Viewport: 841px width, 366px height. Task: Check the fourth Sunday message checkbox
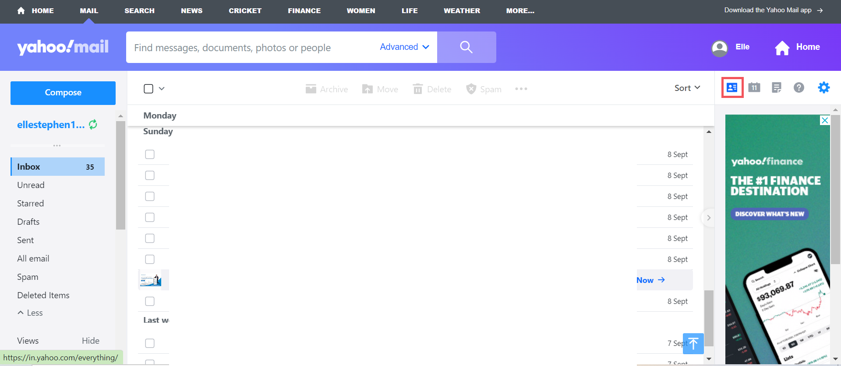(150, 217)
